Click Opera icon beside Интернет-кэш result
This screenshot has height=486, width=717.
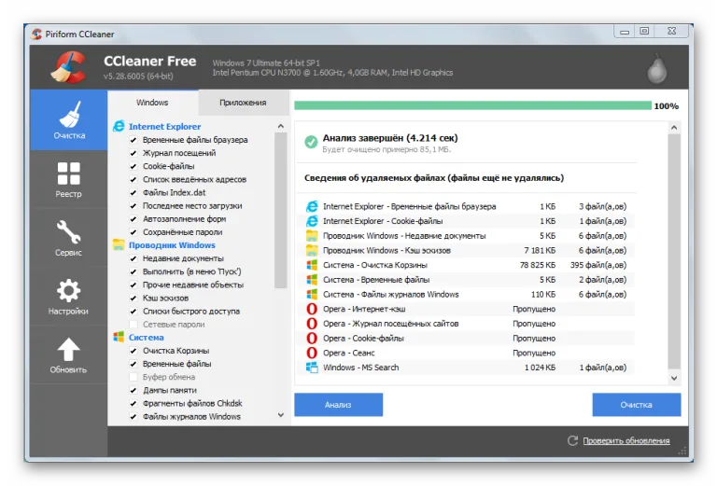point(312,309)
